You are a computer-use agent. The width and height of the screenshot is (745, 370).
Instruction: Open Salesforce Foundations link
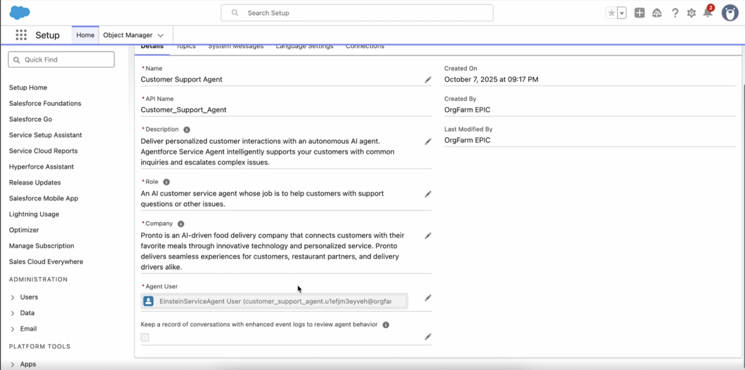click(45, 104)
